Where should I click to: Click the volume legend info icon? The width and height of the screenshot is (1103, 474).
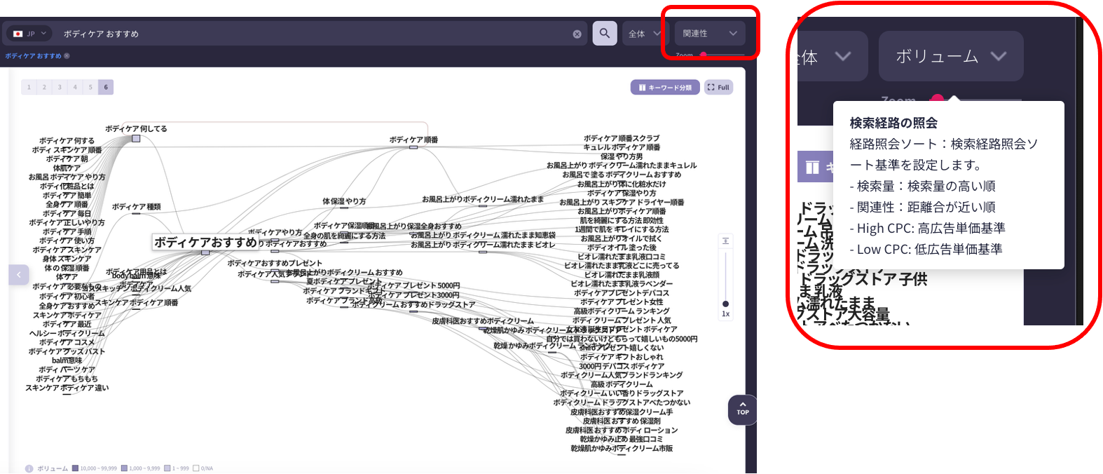point(29,468)
